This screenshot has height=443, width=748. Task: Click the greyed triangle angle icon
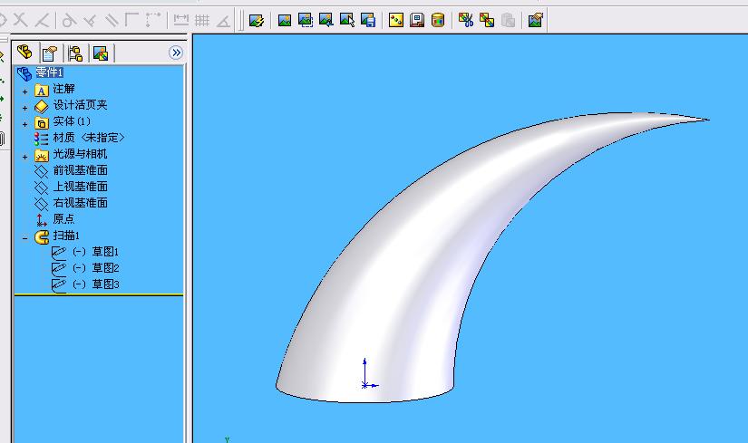coord(224,20)
